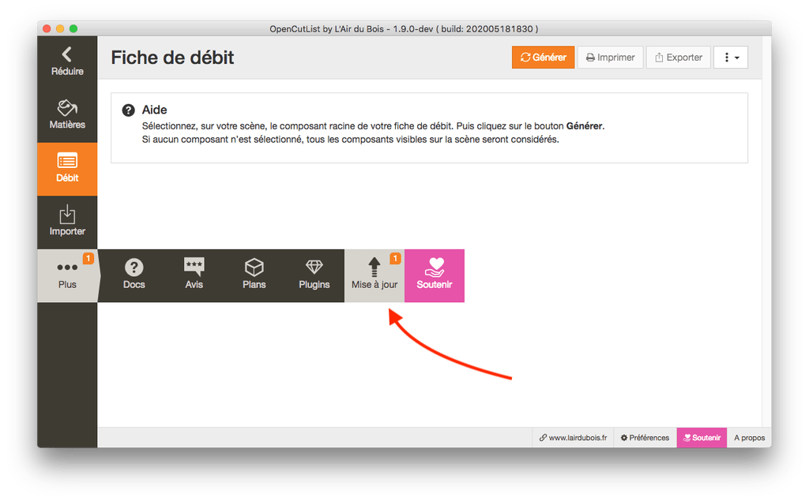Screen dimensions: 809x501
Task: Click the Imprimer button
Action: pyautogui.click(x=611, y=58)
